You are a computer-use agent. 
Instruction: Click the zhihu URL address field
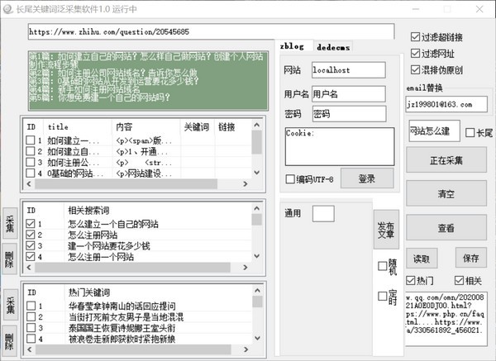(x=211, y=31)
